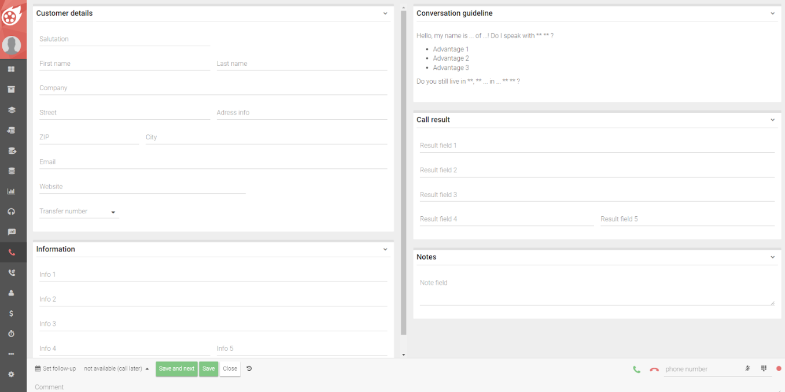Collapse the Customer details panel
785x392 pixels.
tap(385, 13)
